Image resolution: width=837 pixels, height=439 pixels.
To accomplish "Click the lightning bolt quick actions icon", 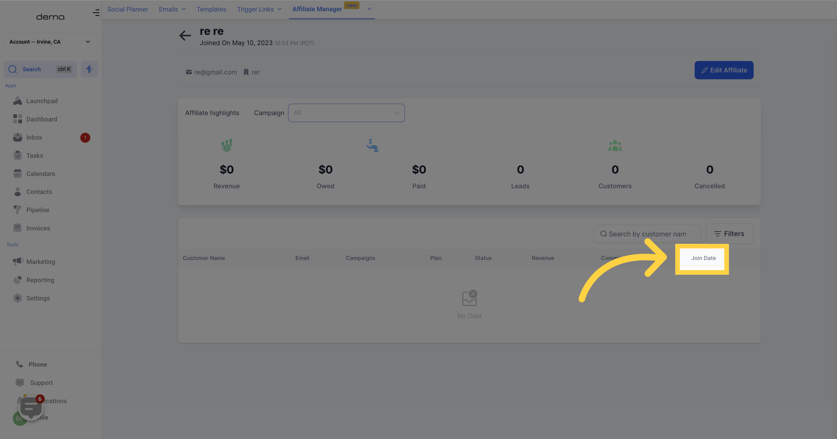I will tap(89, 69).
